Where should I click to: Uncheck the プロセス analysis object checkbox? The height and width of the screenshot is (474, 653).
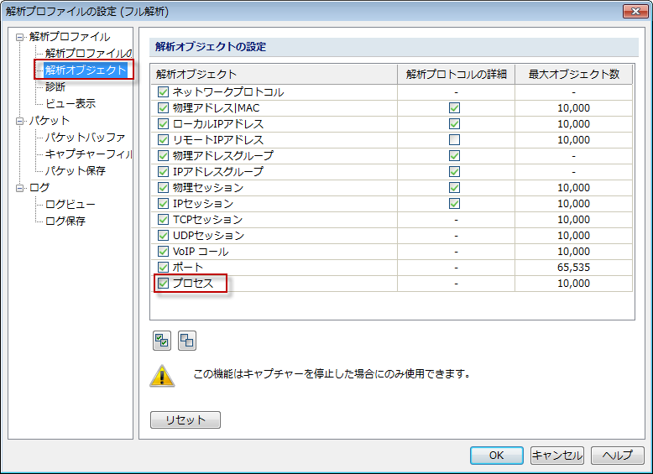tap(163, 284)
